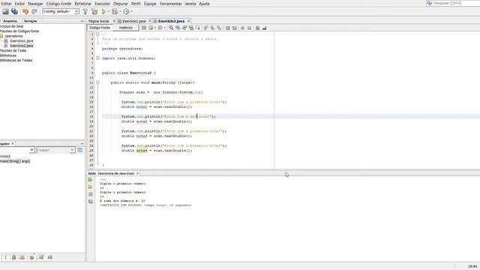Click the editor Back navigation icon

[x=151, y=28]
